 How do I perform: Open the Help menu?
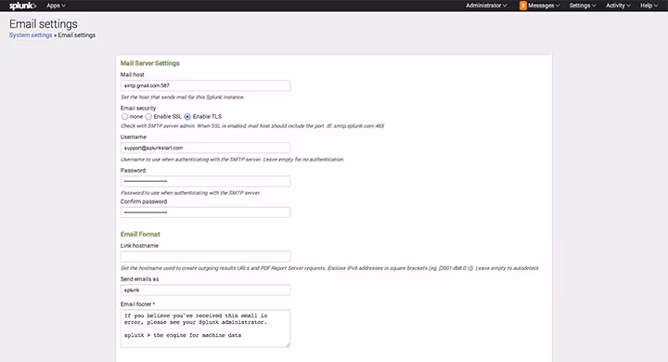click(649, 6)
